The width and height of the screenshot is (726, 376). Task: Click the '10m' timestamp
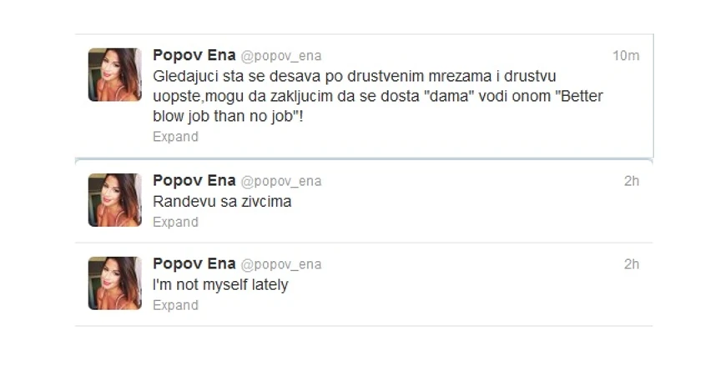point(625,56)
